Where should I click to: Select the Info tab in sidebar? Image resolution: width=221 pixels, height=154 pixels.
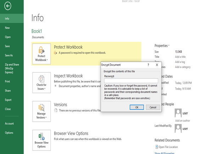point(12,18)
